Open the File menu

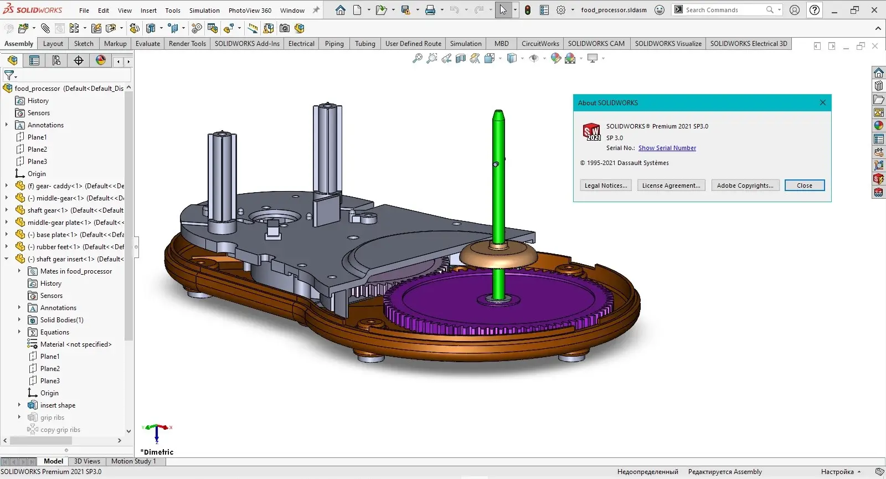pos(84,11)
